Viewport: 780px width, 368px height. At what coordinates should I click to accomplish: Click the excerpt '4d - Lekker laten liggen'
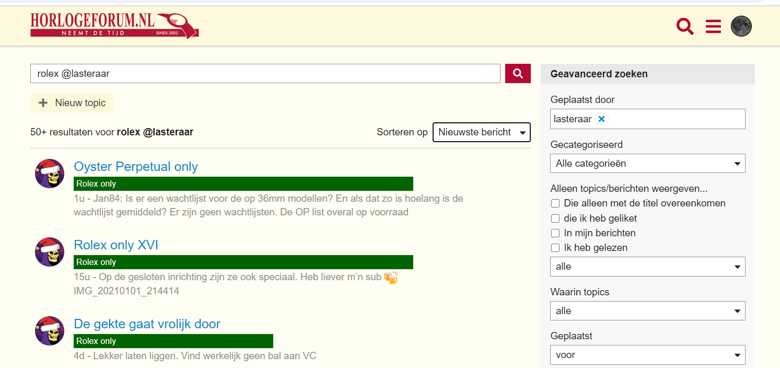click(x=195, y=356)
